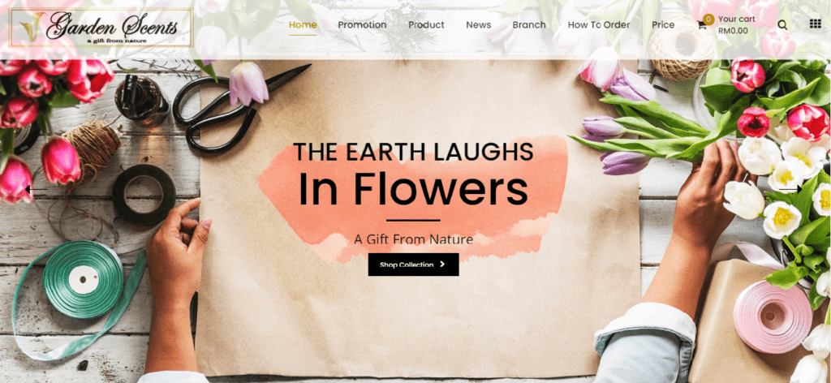
Task: Click the Your cart link
Action: [x=737, y=19]
